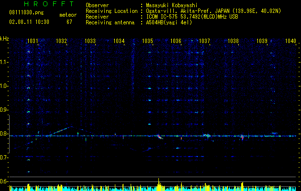Click the 1.1 kHz axis label
Viewport: 301px width, 191px height.
click(4, 62)
